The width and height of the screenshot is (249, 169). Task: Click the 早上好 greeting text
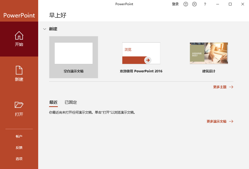pos(58,15)
